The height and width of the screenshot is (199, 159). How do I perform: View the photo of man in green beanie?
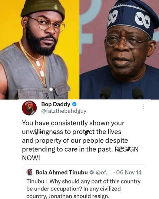click(x=40, y=50)
